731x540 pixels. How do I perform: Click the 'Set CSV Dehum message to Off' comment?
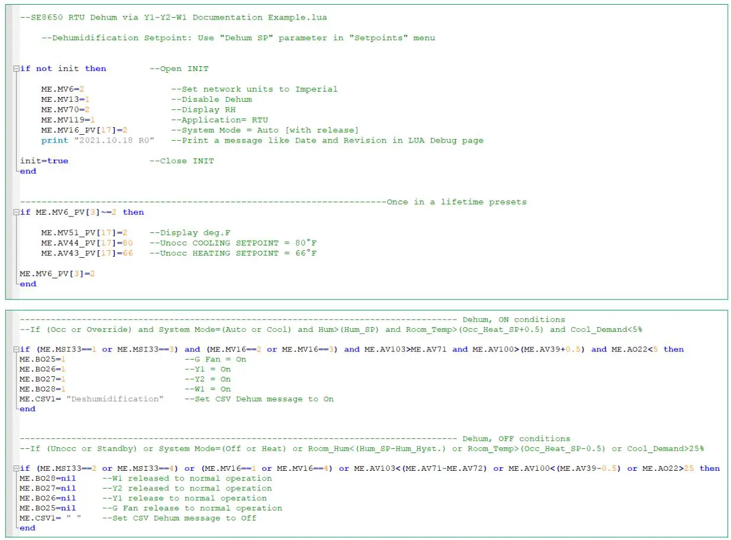click(180, 518)
